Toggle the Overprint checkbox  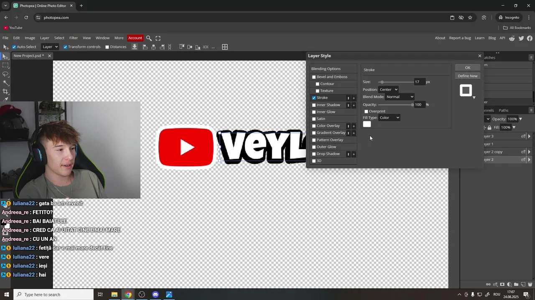pyautogui.click(x=366, y=112)
